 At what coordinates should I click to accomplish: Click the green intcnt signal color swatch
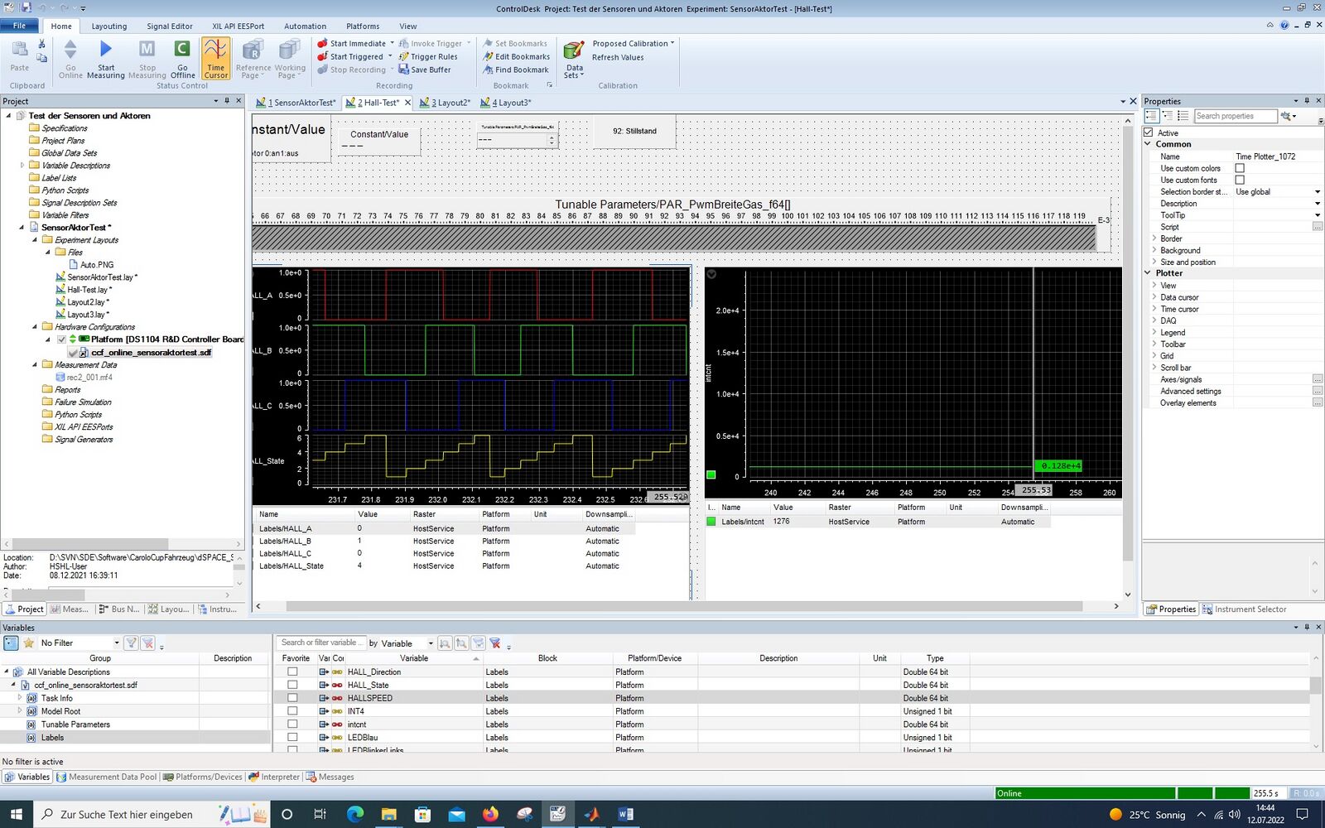click(x=711, y=522)
